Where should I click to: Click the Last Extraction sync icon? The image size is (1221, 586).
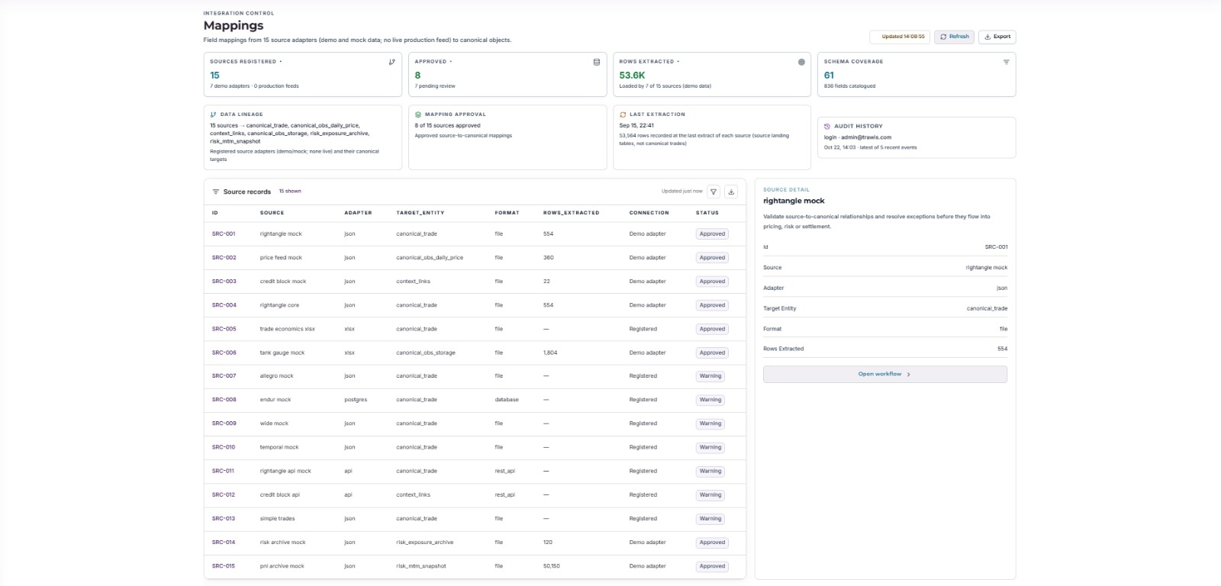(623, 114)
